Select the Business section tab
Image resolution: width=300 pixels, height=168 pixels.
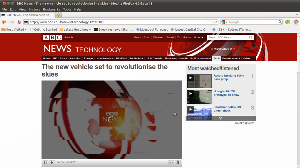pos(171,58)
